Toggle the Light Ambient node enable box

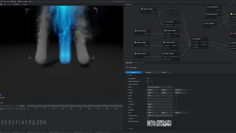220,7
